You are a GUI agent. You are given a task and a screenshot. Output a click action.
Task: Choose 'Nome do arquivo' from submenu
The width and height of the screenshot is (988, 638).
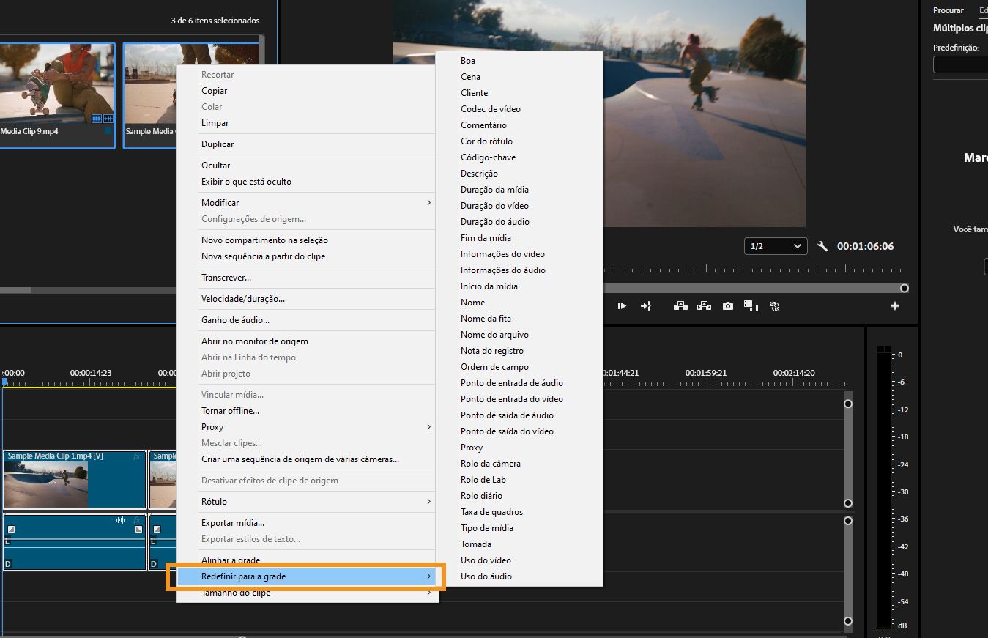(x=494, y=335)
